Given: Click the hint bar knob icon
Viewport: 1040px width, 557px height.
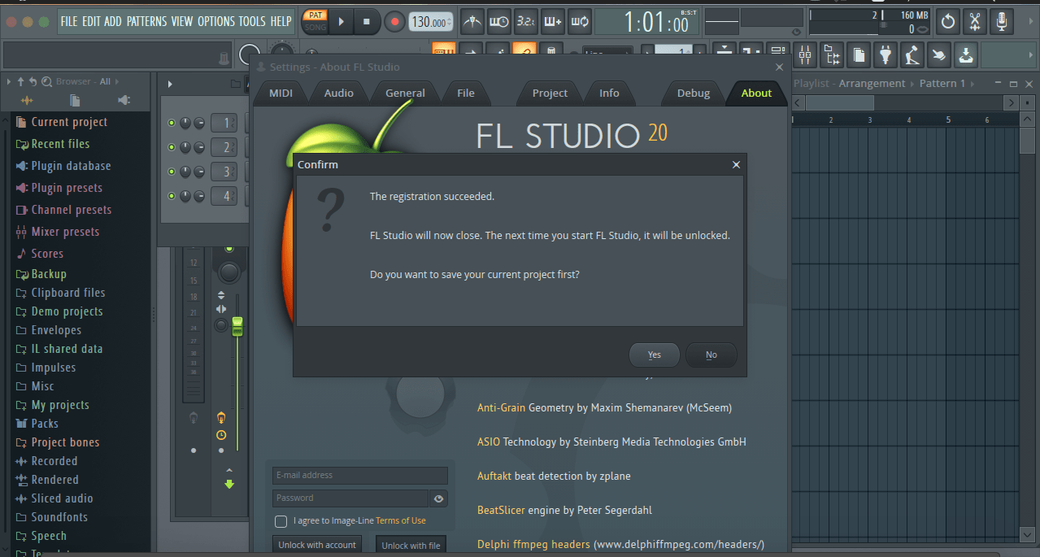Looking at the screenshot, I should [x=224, y=58].
